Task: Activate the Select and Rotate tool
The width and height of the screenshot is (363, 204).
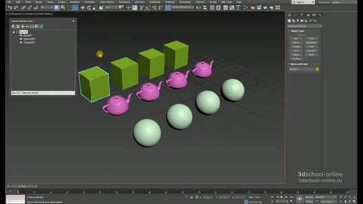Action: coord(89,7)
